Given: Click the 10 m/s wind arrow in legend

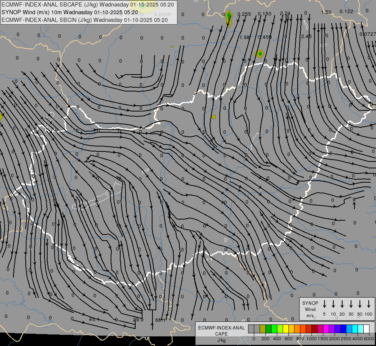Looking at the screenshot, I should tap(333, 304).
